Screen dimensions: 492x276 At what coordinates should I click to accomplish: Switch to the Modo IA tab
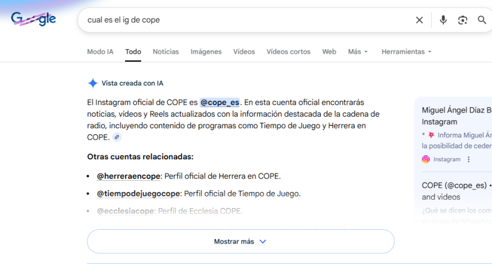pyautogui.click(x=100, y=51)
